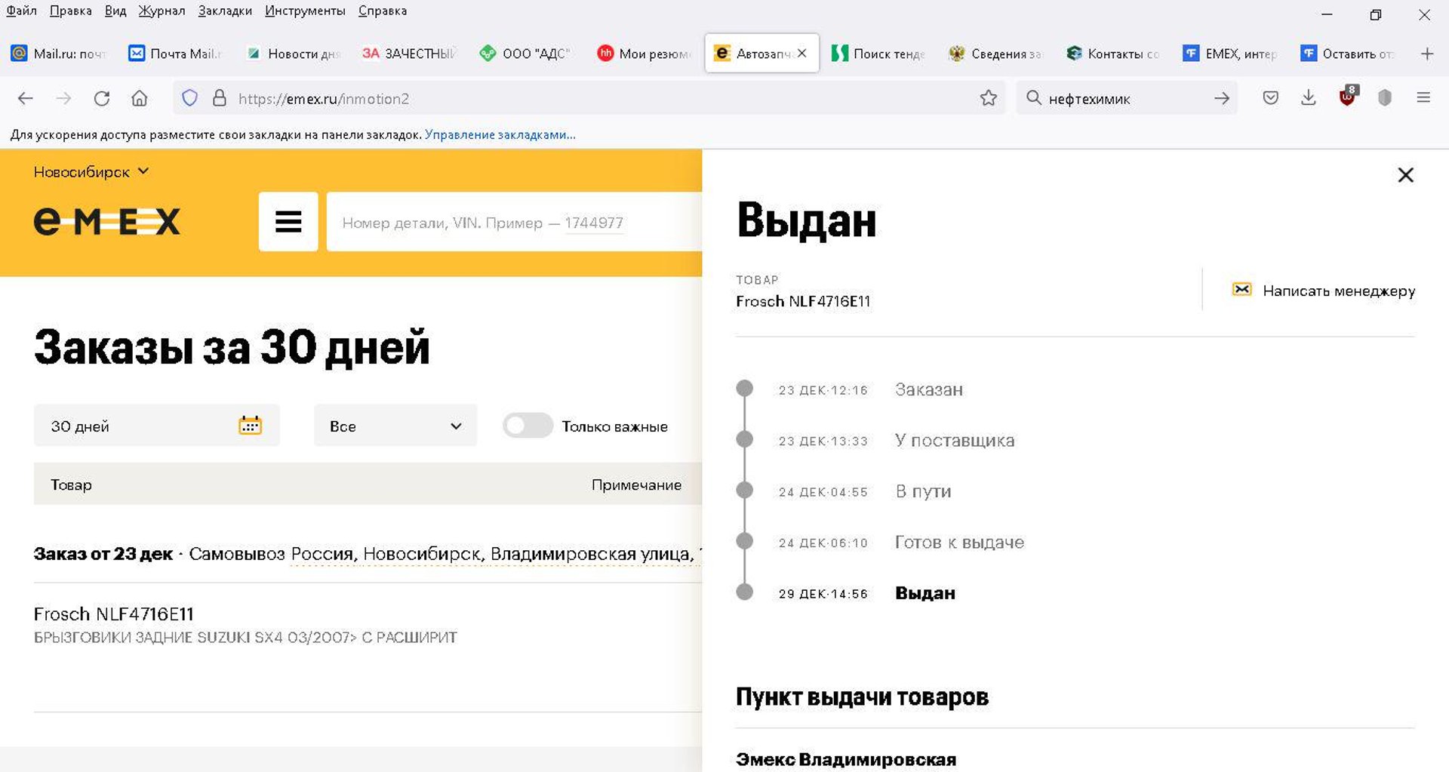The image size is (1449, 772).
Task: Click the part number search field
Action: (x=514, y=222)
